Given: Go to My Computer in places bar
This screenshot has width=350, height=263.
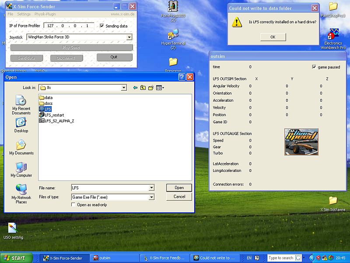Looking at the screenshot, I should 21,170.
